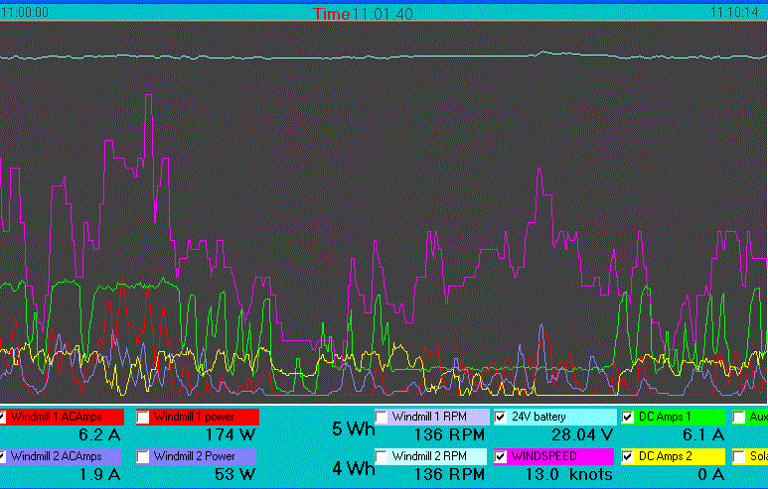Enable the Windmill 1 power trace checkbox

[144, 417]
